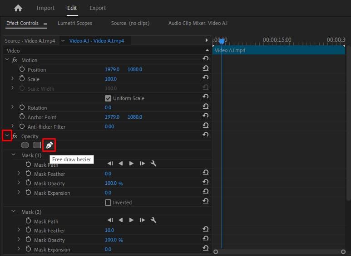351x256 pixels.
Task: Toggle the Motion fx effect on/off
Action: click(x=15, y=60)
